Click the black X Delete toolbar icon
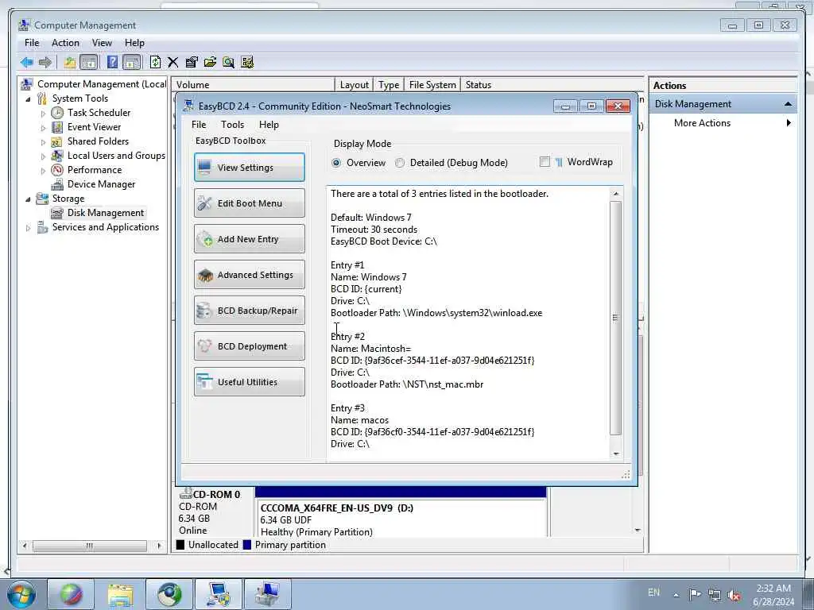 [172, 63]
